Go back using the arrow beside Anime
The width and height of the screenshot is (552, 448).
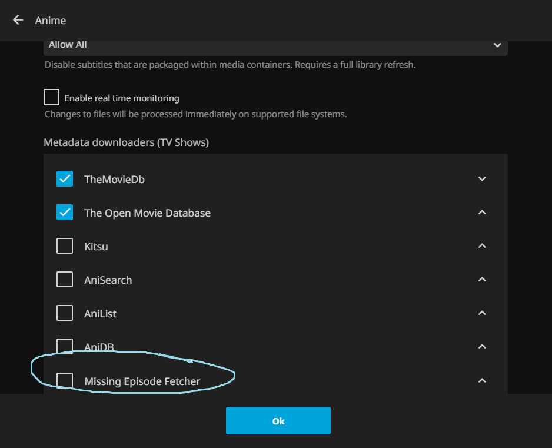(x=18, y=20)
